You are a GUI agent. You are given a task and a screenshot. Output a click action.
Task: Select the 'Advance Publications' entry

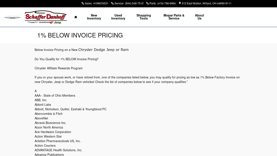coord(49,155)
